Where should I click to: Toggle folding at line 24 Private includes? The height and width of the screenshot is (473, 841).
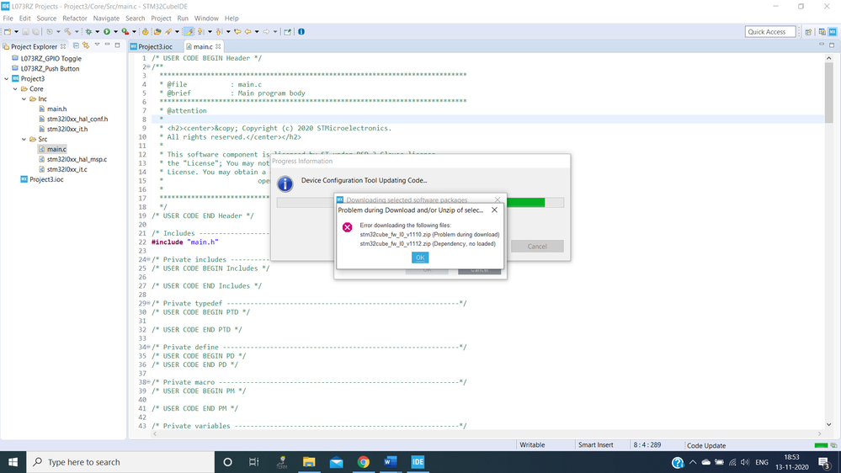click(x=148, y=259)
